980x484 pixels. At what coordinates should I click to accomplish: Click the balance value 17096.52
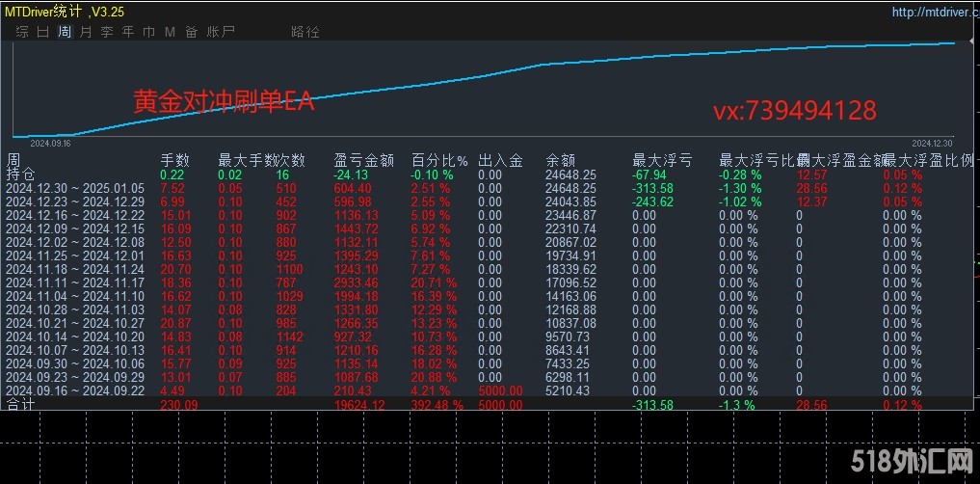coord(571,282)
